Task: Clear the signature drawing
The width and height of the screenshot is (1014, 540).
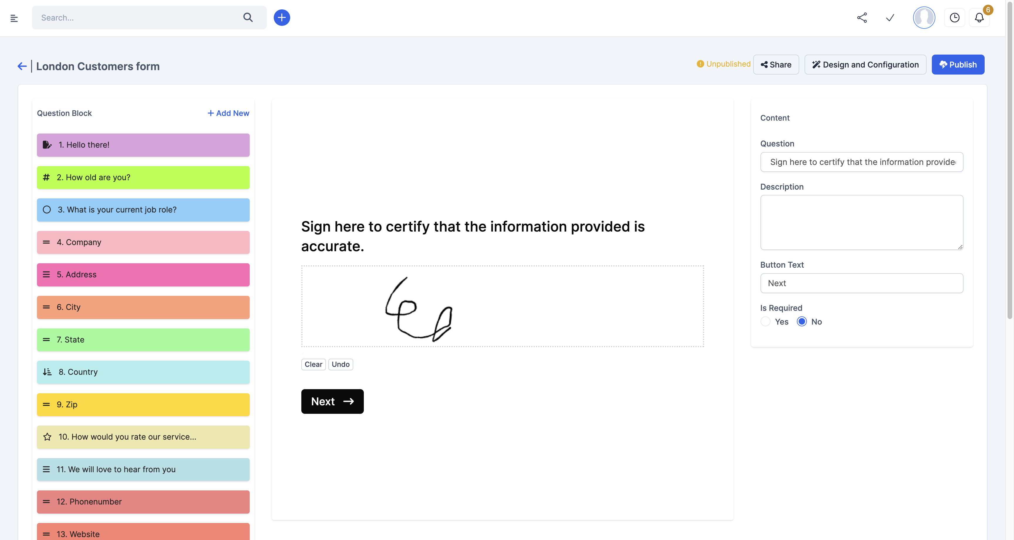Action: [x=313, y=364]
